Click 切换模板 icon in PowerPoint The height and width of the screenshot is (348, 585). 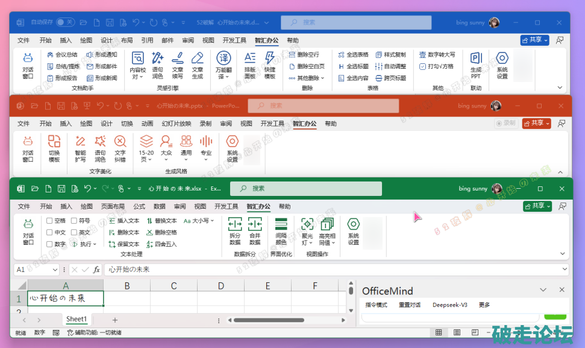pos(54,142)
